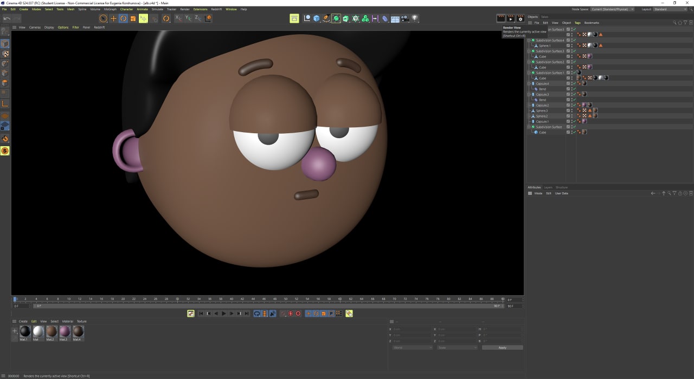Open the Scale coordinate mode dropdown
Screen dimensions: 694x379
click(457, 348)
